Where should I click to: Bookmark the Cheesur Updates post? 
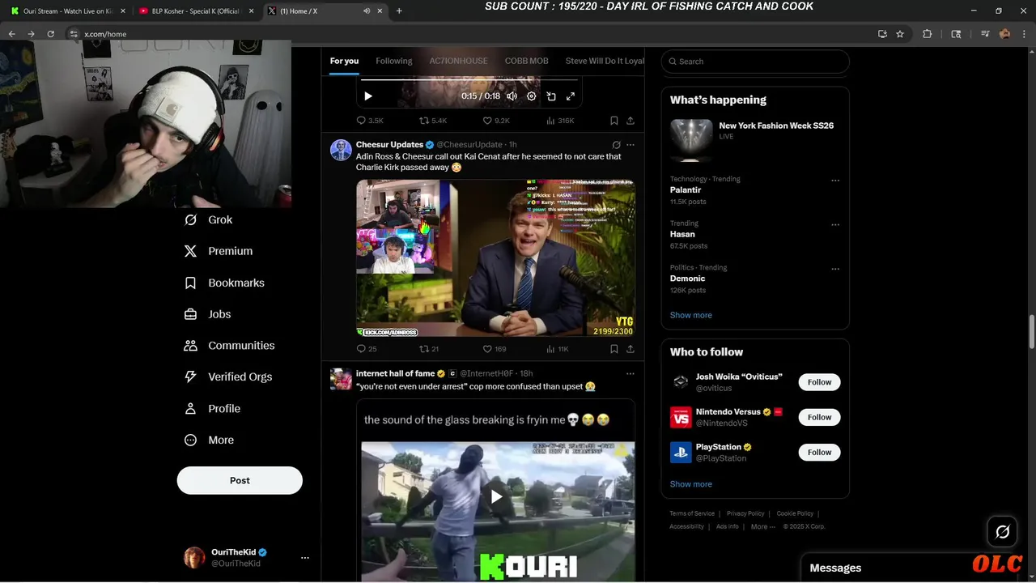coord(614,349)
